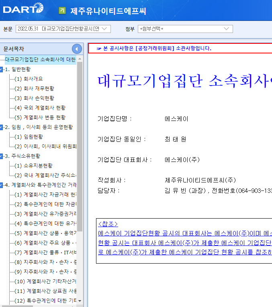This screenshot has width=272, height=307.
Task: Open 3. 주식소유현황 section
Action: [22, 156]
